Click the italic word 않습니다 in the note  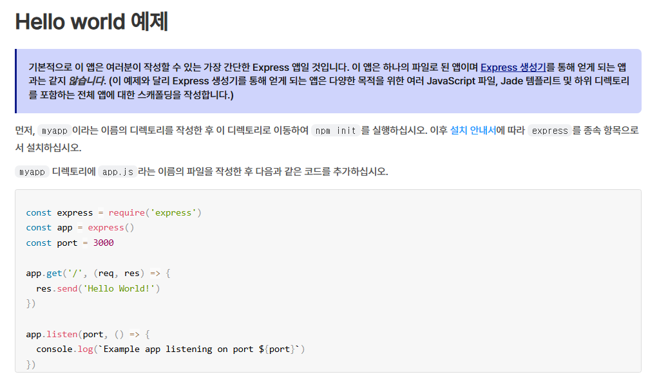[x=86, y=81]
